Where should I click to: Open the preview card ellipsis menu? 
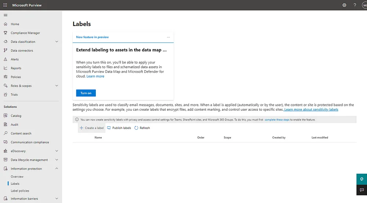click(168, 37)
